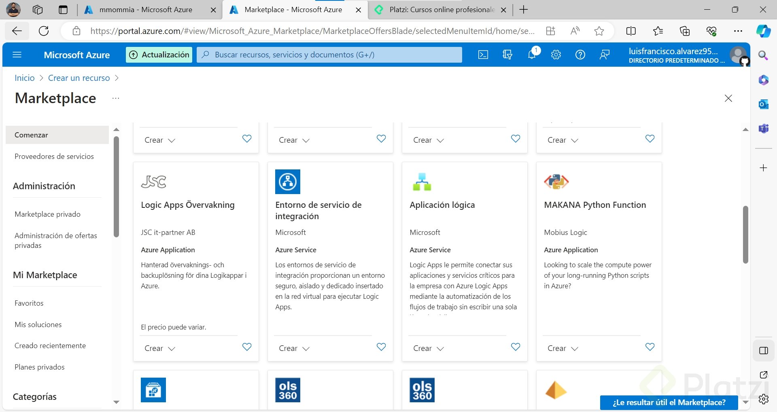The width and height of the screenshot is (777, 412).
Task: Click the help question mark icon
Action: [580, 55]
